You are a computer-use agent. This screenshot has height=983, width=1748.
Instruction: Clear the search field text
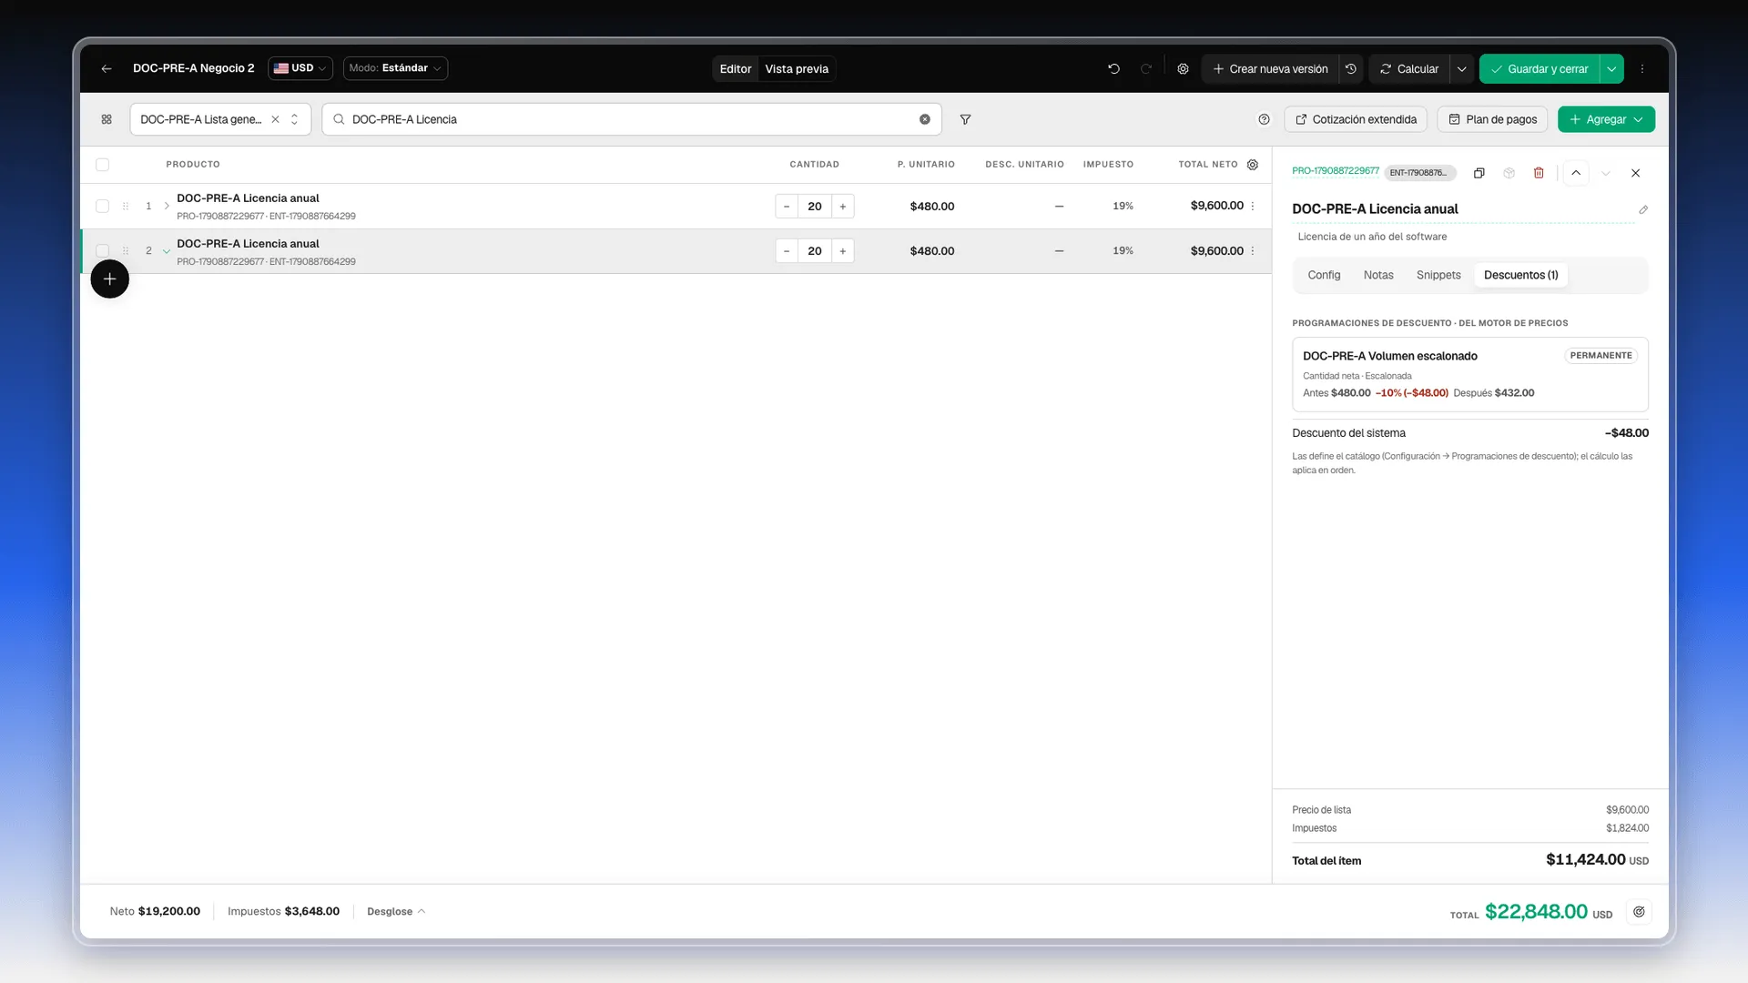pos(925,119)
